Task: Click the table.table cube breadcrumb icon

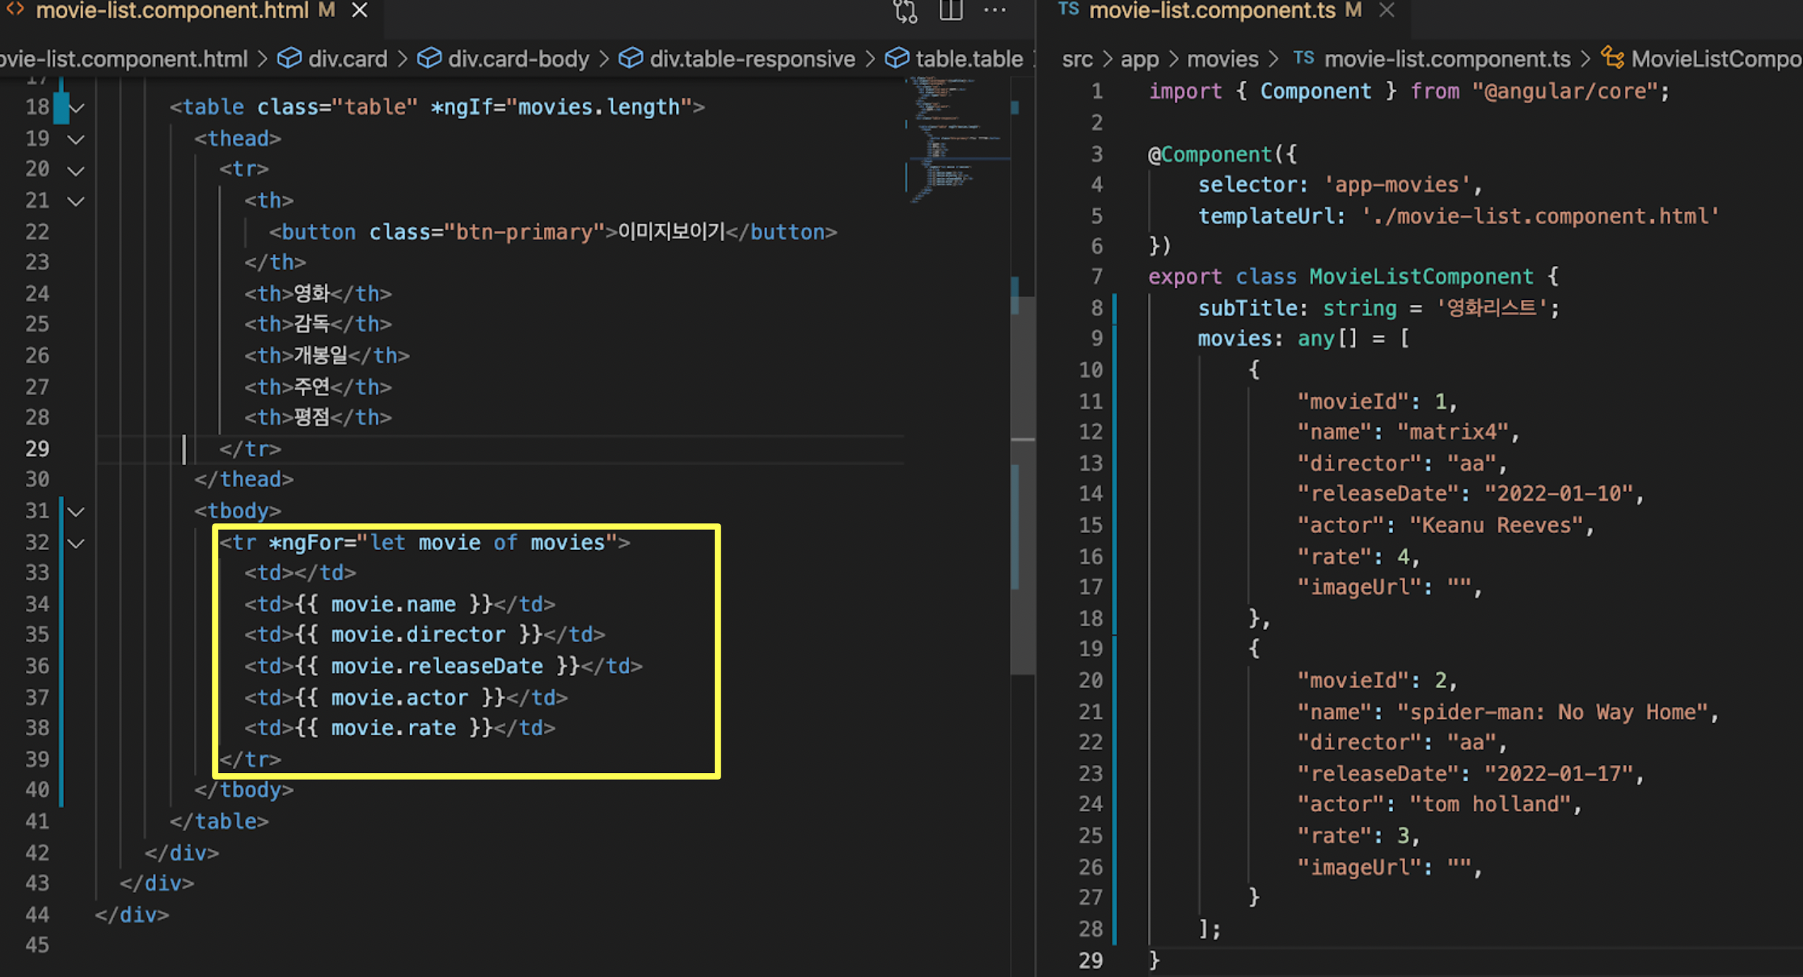Action: (897, 58)
